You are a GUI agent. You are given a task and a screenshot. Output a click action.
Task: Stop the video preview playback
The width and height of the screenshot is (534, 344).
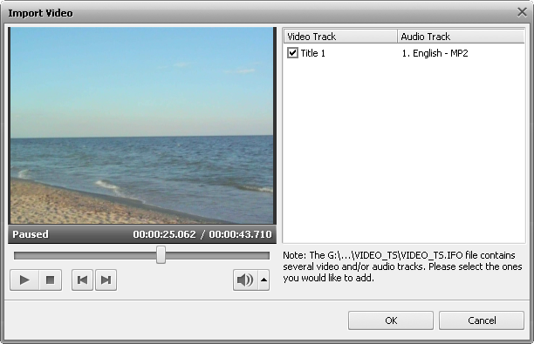51,280
